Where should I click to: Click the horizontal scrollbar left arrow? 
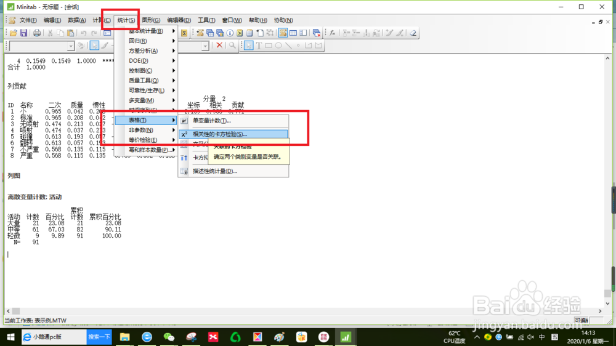click(x=8, y=311)
